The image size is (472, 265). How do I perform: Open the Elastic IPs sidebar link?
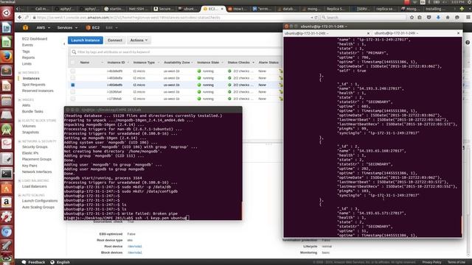point(30,153)
